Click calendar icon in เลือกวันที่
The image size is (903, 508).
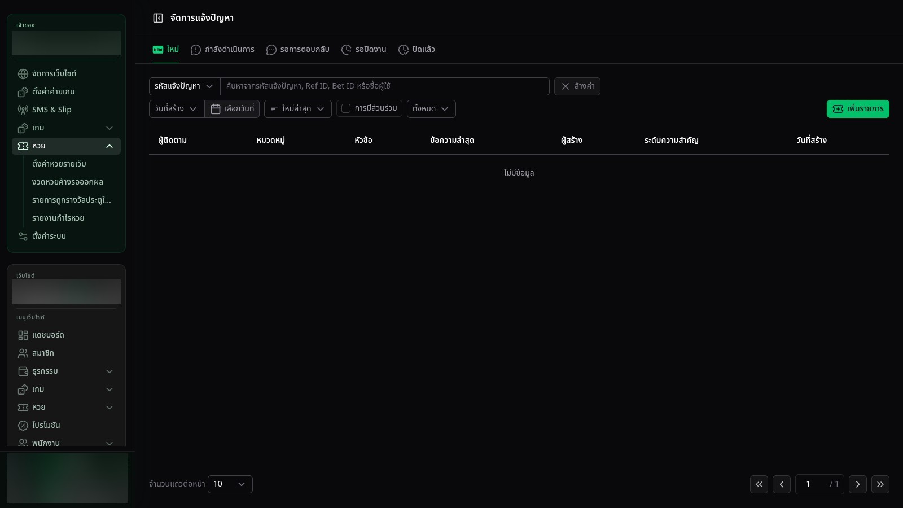point(216,109)
